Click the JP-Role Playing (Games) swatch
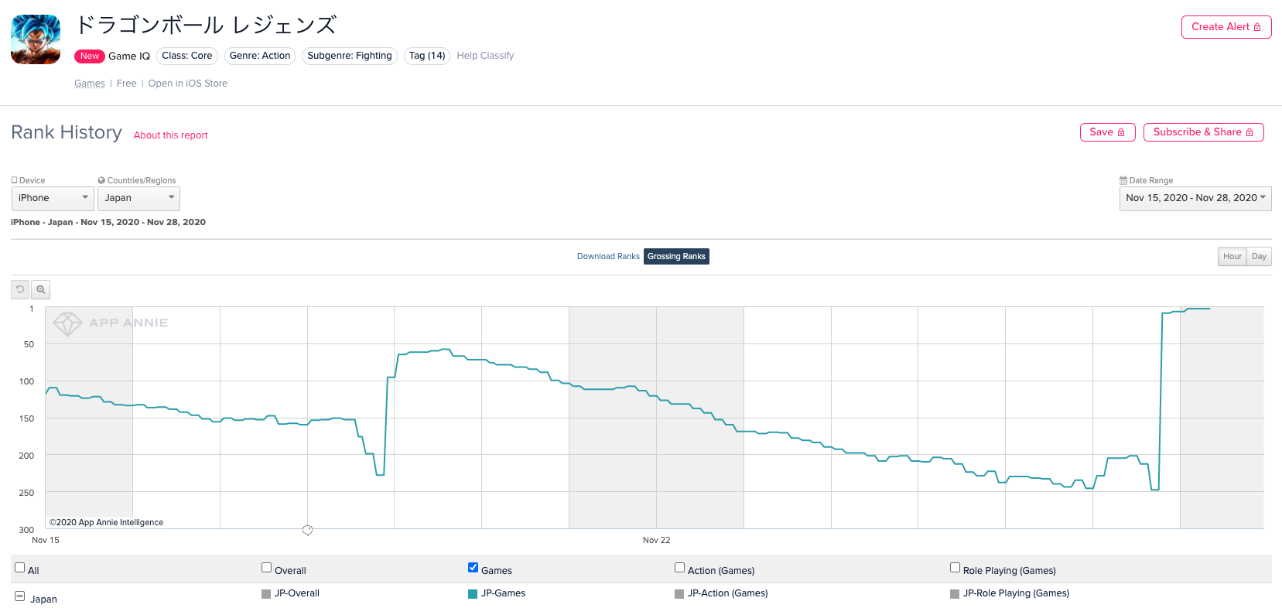1282x608 pixels. 955,594
